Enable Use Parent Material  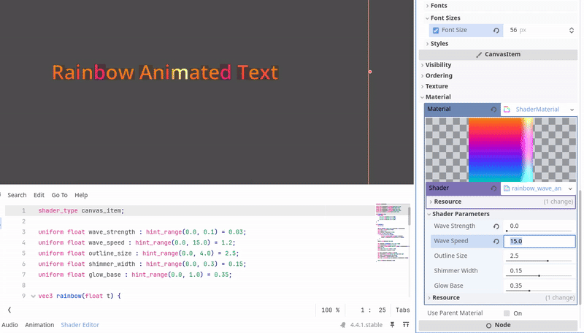[507, 313]
